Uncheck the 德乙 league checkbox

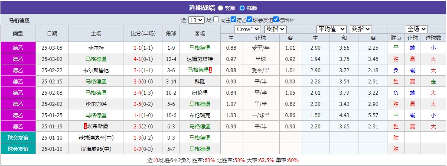click(234, 19)
